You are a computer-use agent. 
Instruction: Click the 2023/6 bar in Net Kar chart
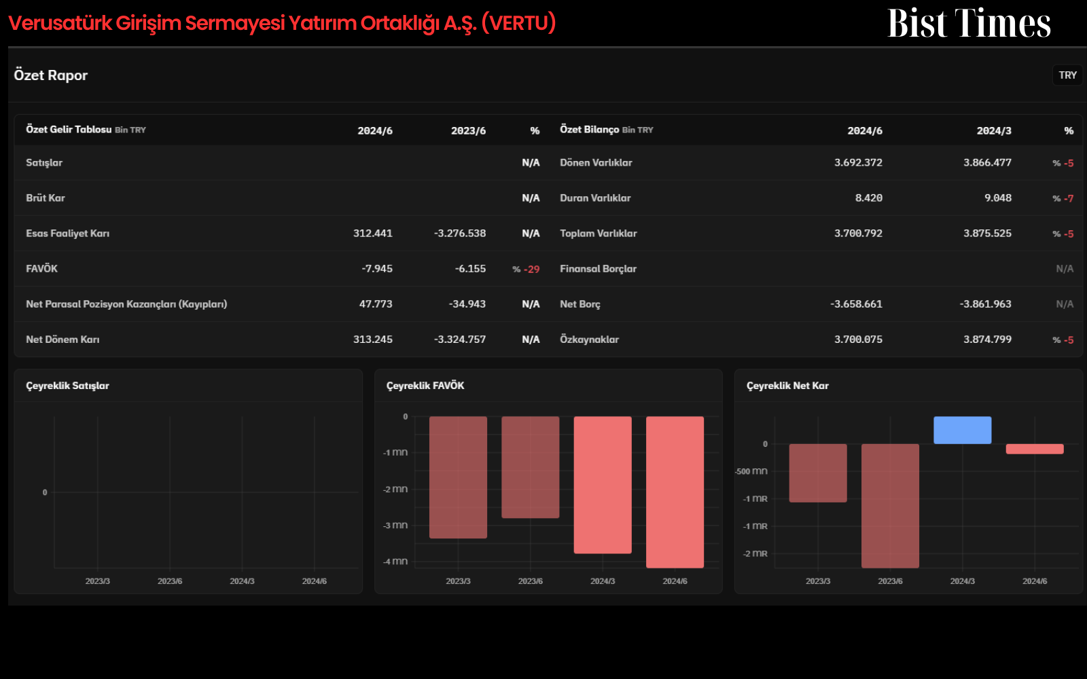[890, 506]
